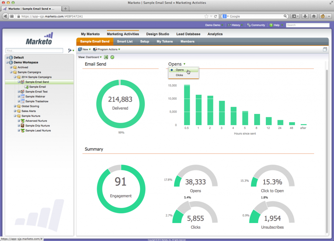Image resolution: width=334 pixels, height=241 pixels.
Task: Click the restore window icon in toolbar
Action: pyautogui.click(x=325, y=50)
